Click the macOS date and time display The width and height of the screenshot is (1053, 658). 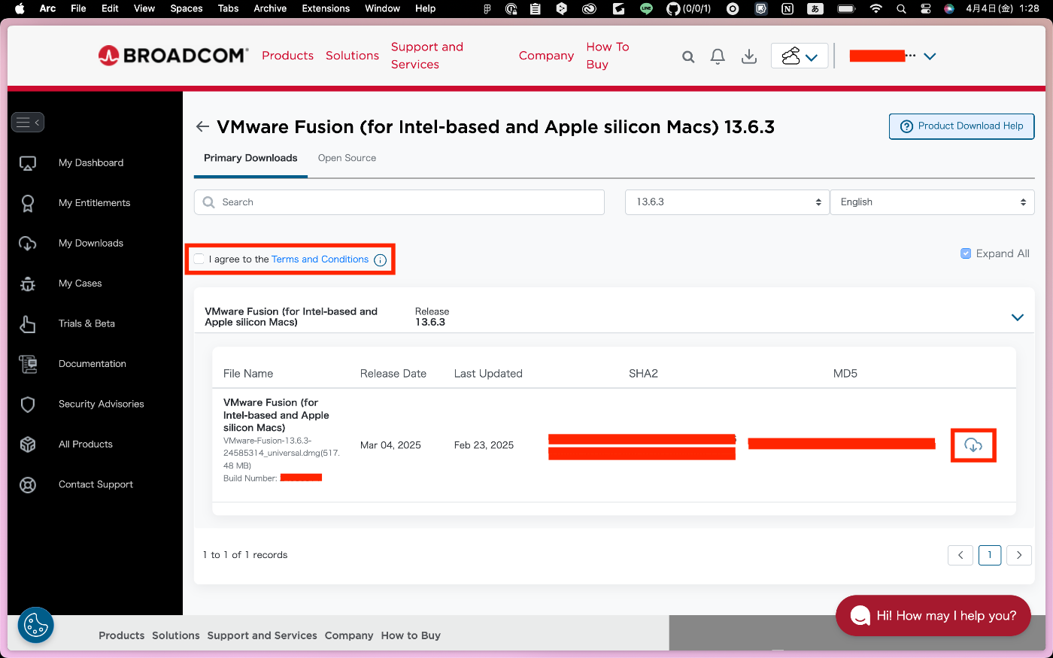[x=1003, y=9]
